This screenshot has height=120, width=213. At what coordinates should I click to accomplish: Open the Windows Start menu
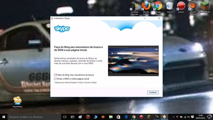click(x=4, y=117)
